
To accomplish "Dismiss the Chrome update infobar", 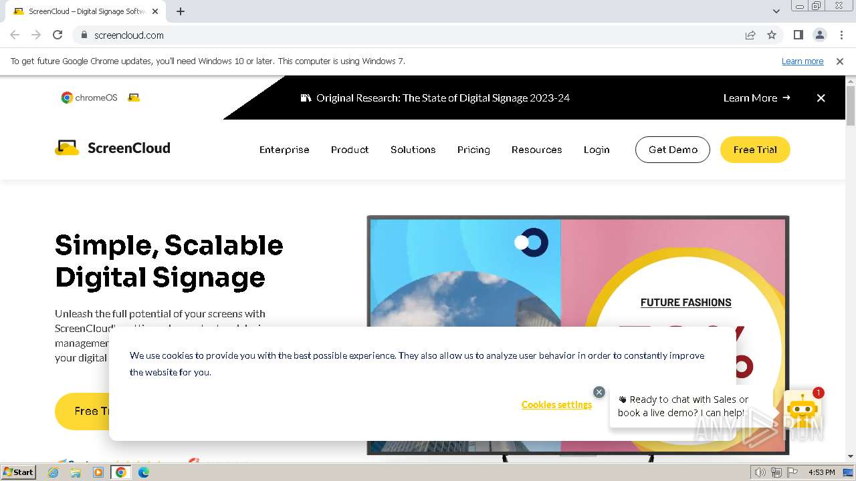I will (840, 61).
